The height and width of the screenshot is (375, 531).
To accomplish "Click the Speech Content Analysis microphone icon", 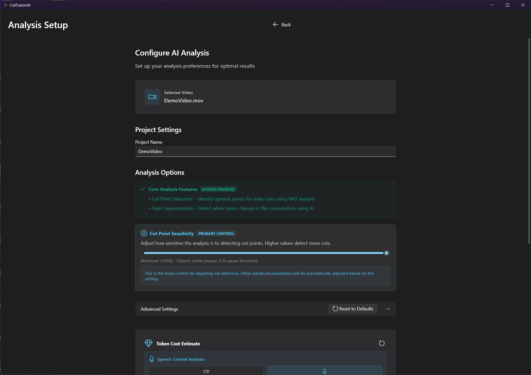I will pyautogui.click(x=151, y=359).
